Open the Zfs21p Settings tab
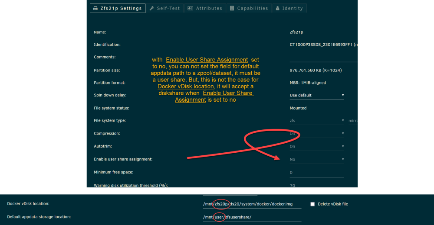 click(118, 8)
